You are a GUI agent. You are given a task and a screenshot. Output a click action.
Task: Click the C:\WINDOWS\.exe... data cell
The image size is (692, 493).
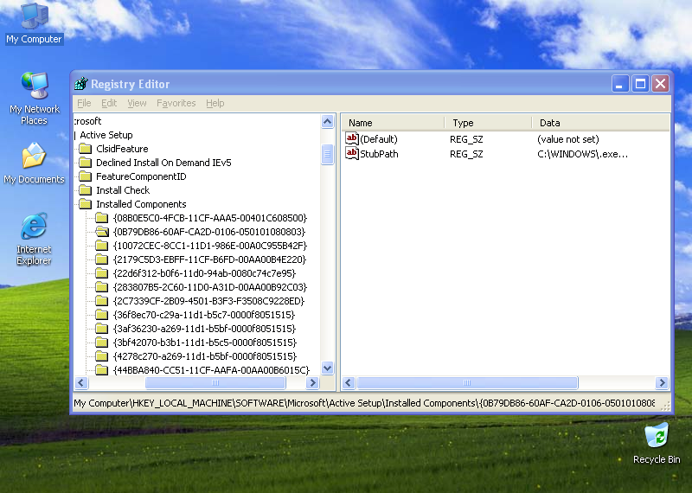click(x=582, y=154)
